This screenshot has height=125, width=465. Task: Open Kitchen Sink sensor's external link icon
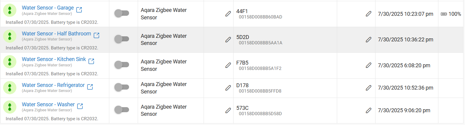point(91,61)
